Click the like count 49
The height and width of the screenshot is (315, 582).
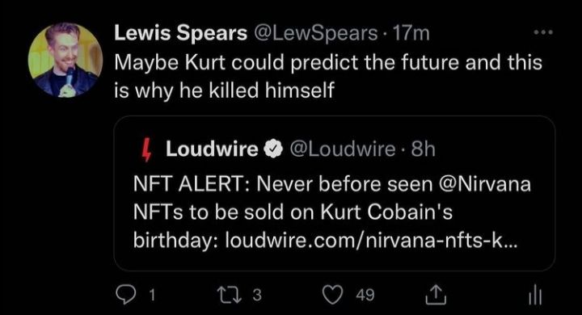coord(365,296)
